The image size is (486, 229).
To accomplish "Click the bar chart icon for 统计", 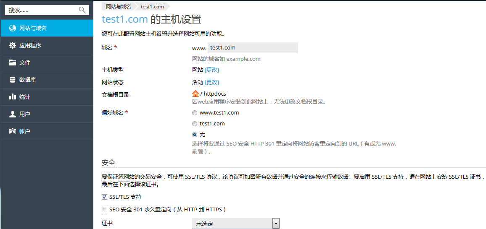I will pyautogui.click(x=13, y=97).
